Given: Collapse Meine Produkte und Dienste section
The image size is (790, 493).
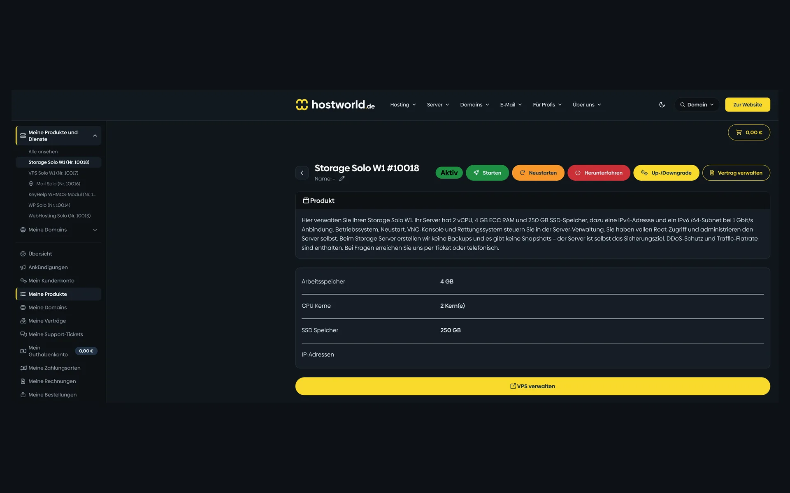Looking at the screenshot, I should 58,136.
